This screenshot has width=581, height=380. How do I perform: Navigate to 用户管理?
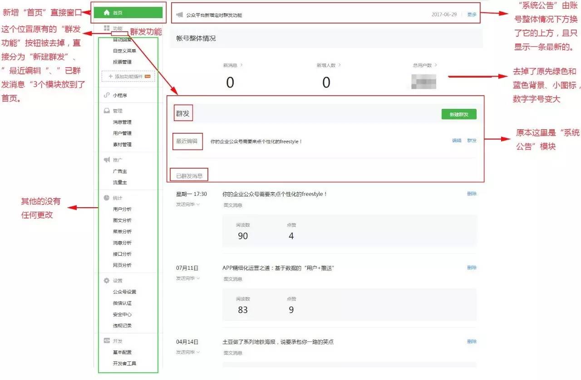pyautogui.click(x=122, y=133)
